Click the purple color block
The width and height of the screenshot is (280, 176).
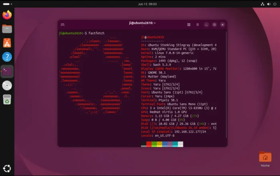pyautogui.click(x=170, y=144)
